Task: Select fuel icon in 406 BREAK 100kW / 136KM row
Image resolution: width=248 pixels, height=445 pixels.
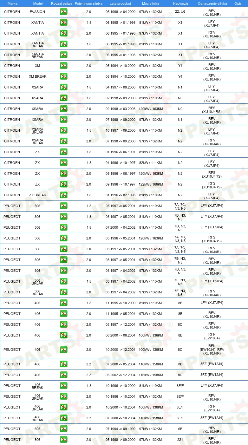Action: tap(64, 407)
